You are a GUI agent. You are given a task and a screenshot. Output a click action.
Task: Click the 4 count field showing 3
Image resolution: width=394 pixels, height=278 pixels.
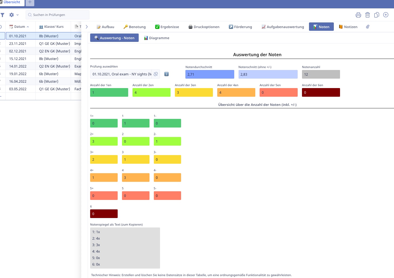[x=136, y=177]
